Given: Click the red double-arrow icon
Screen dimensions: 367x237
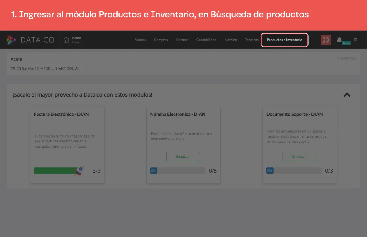Looking at the screenshot, I should coord(326,40).
